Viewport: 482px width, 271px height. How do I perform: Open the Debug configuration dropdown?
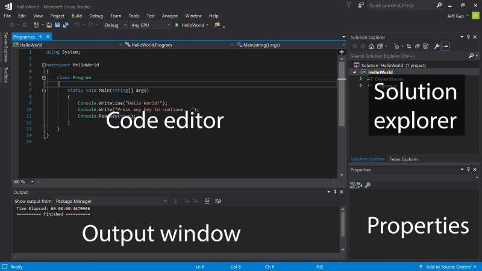pyautogui.click(x=115, y=25)
